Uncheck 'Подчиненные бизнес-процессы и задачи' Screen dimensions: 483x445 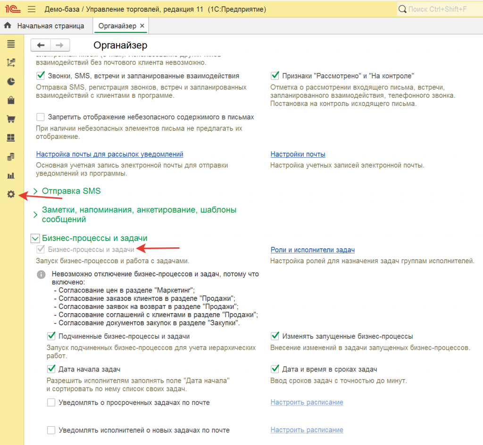pos(51,336)
